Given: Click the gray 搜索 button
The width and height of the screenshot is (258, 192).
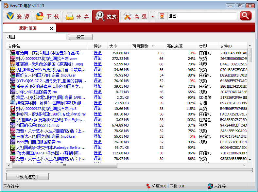Looking at the screenshot, I should pos(80,37).
